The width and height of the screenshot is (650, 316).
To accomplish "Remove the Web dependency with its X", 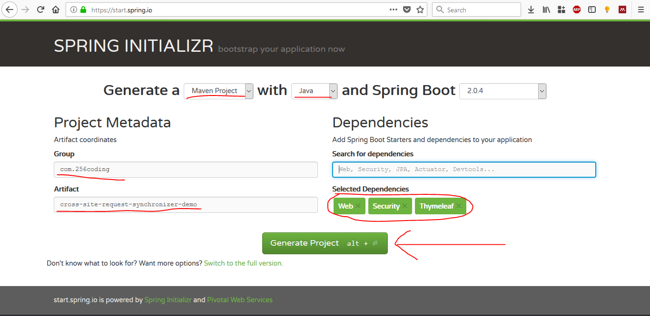I will (x=358, y=206).
